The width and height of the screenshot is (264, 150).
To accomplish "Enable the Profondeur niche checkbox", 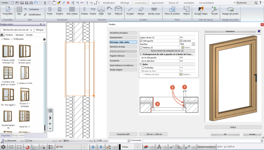I will (143, 68).
